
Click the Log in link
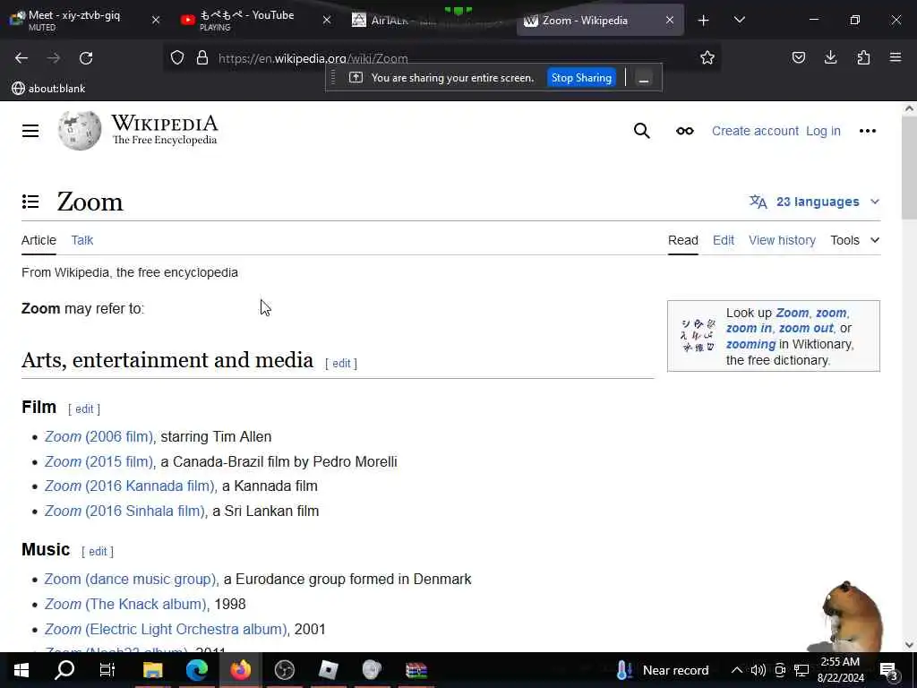(823, 131)
